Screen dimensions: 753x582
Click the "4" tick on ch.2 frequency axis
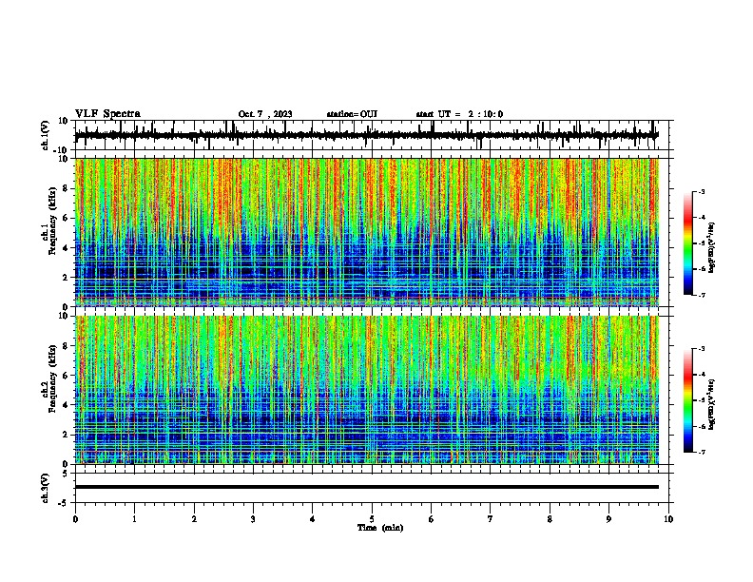point(66,405)
